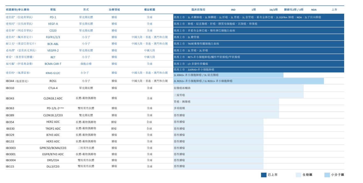Viewport: 363px width, 183px height.
Task: Click the dark blue 已上市 legend swatch
Action: point(264,175)
